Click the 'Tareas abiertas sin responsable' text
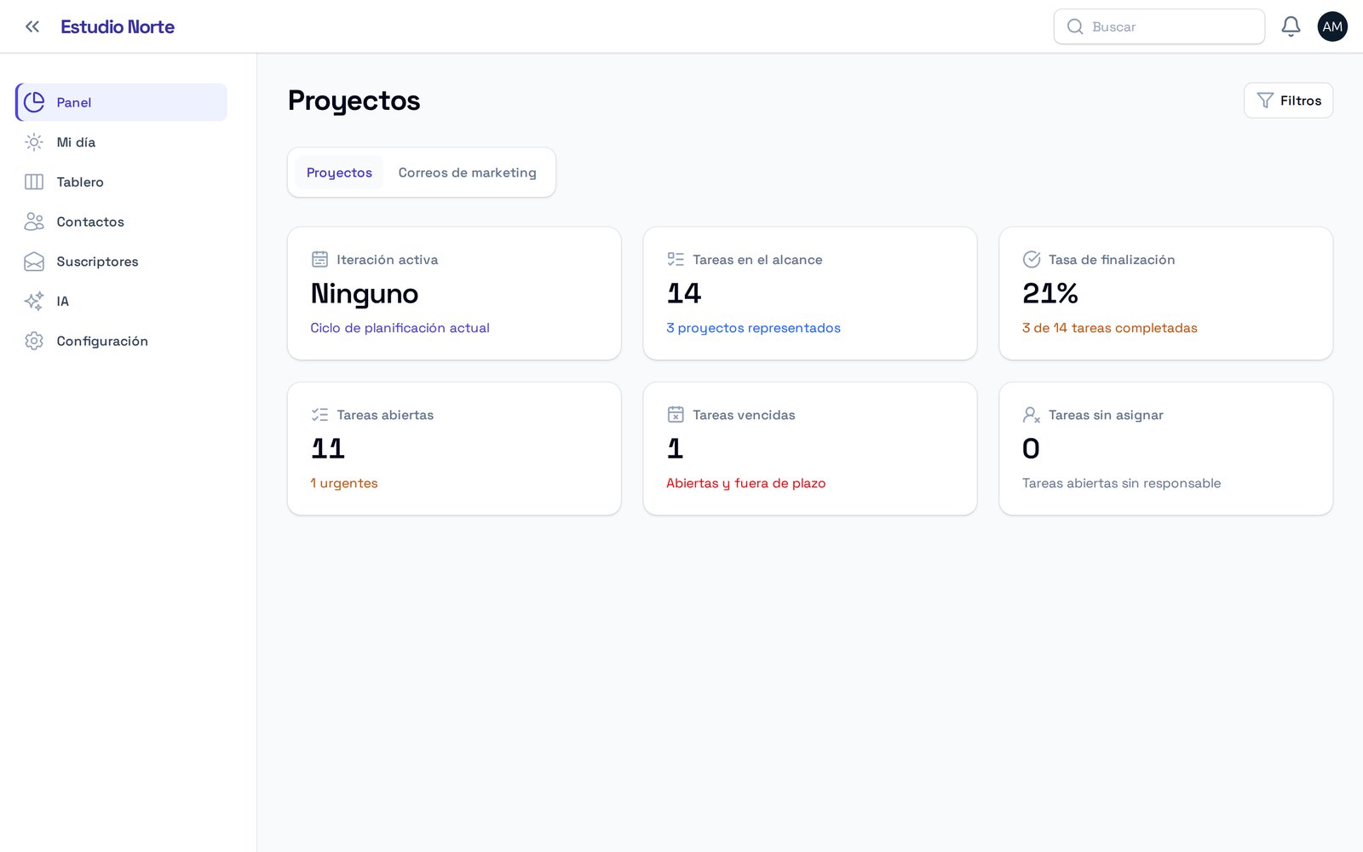Image resolution: width=1363 pixels, height=852 pixels. 1121,483
